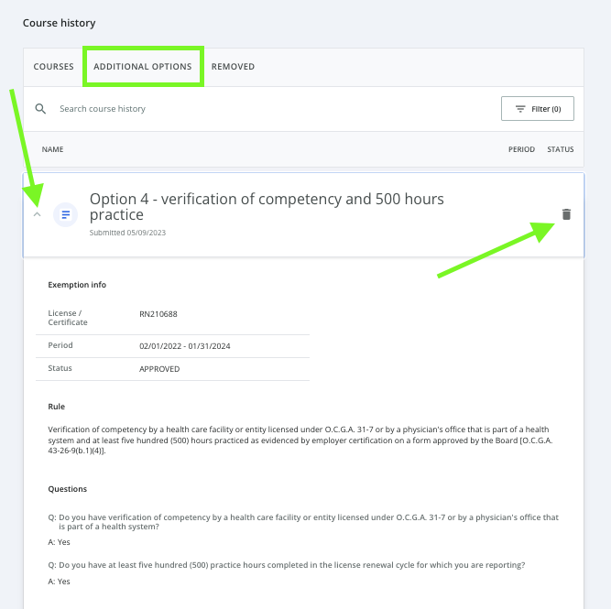Click the Option 4 verification of competency title
This screenshot has height=609, width=611.
[x=266, y=206]
